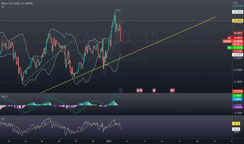Click the lone US flag economic event icon
The image size is (244, 144).
154,90
